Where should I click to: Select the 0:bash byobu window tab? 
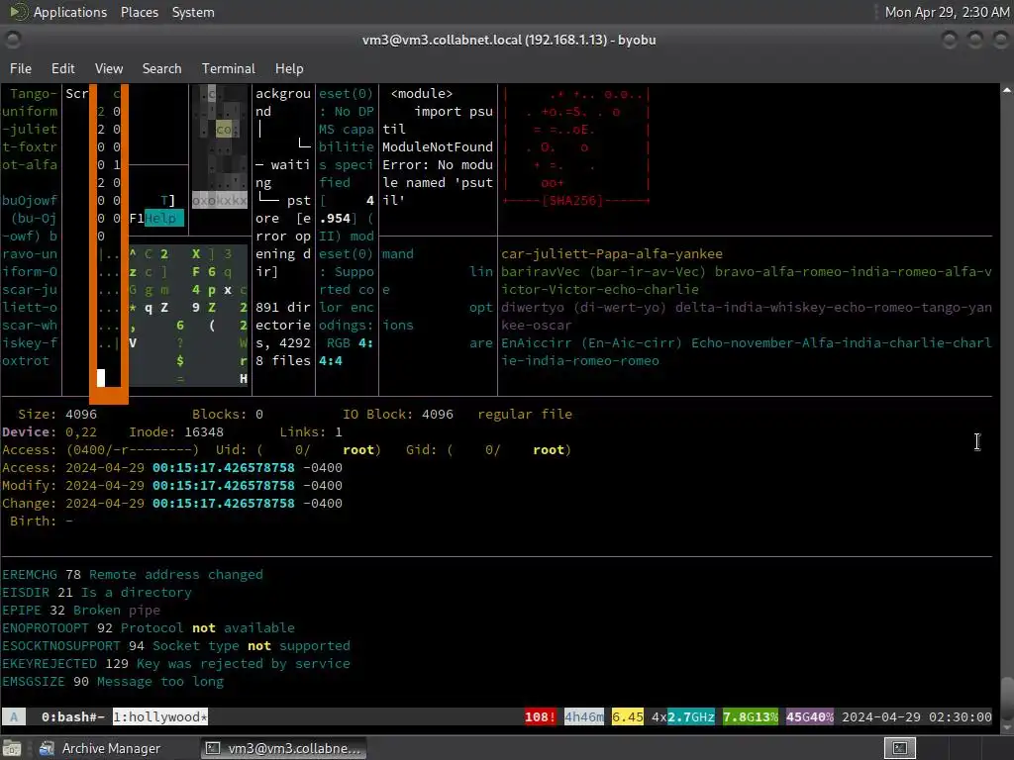[72, 716]
